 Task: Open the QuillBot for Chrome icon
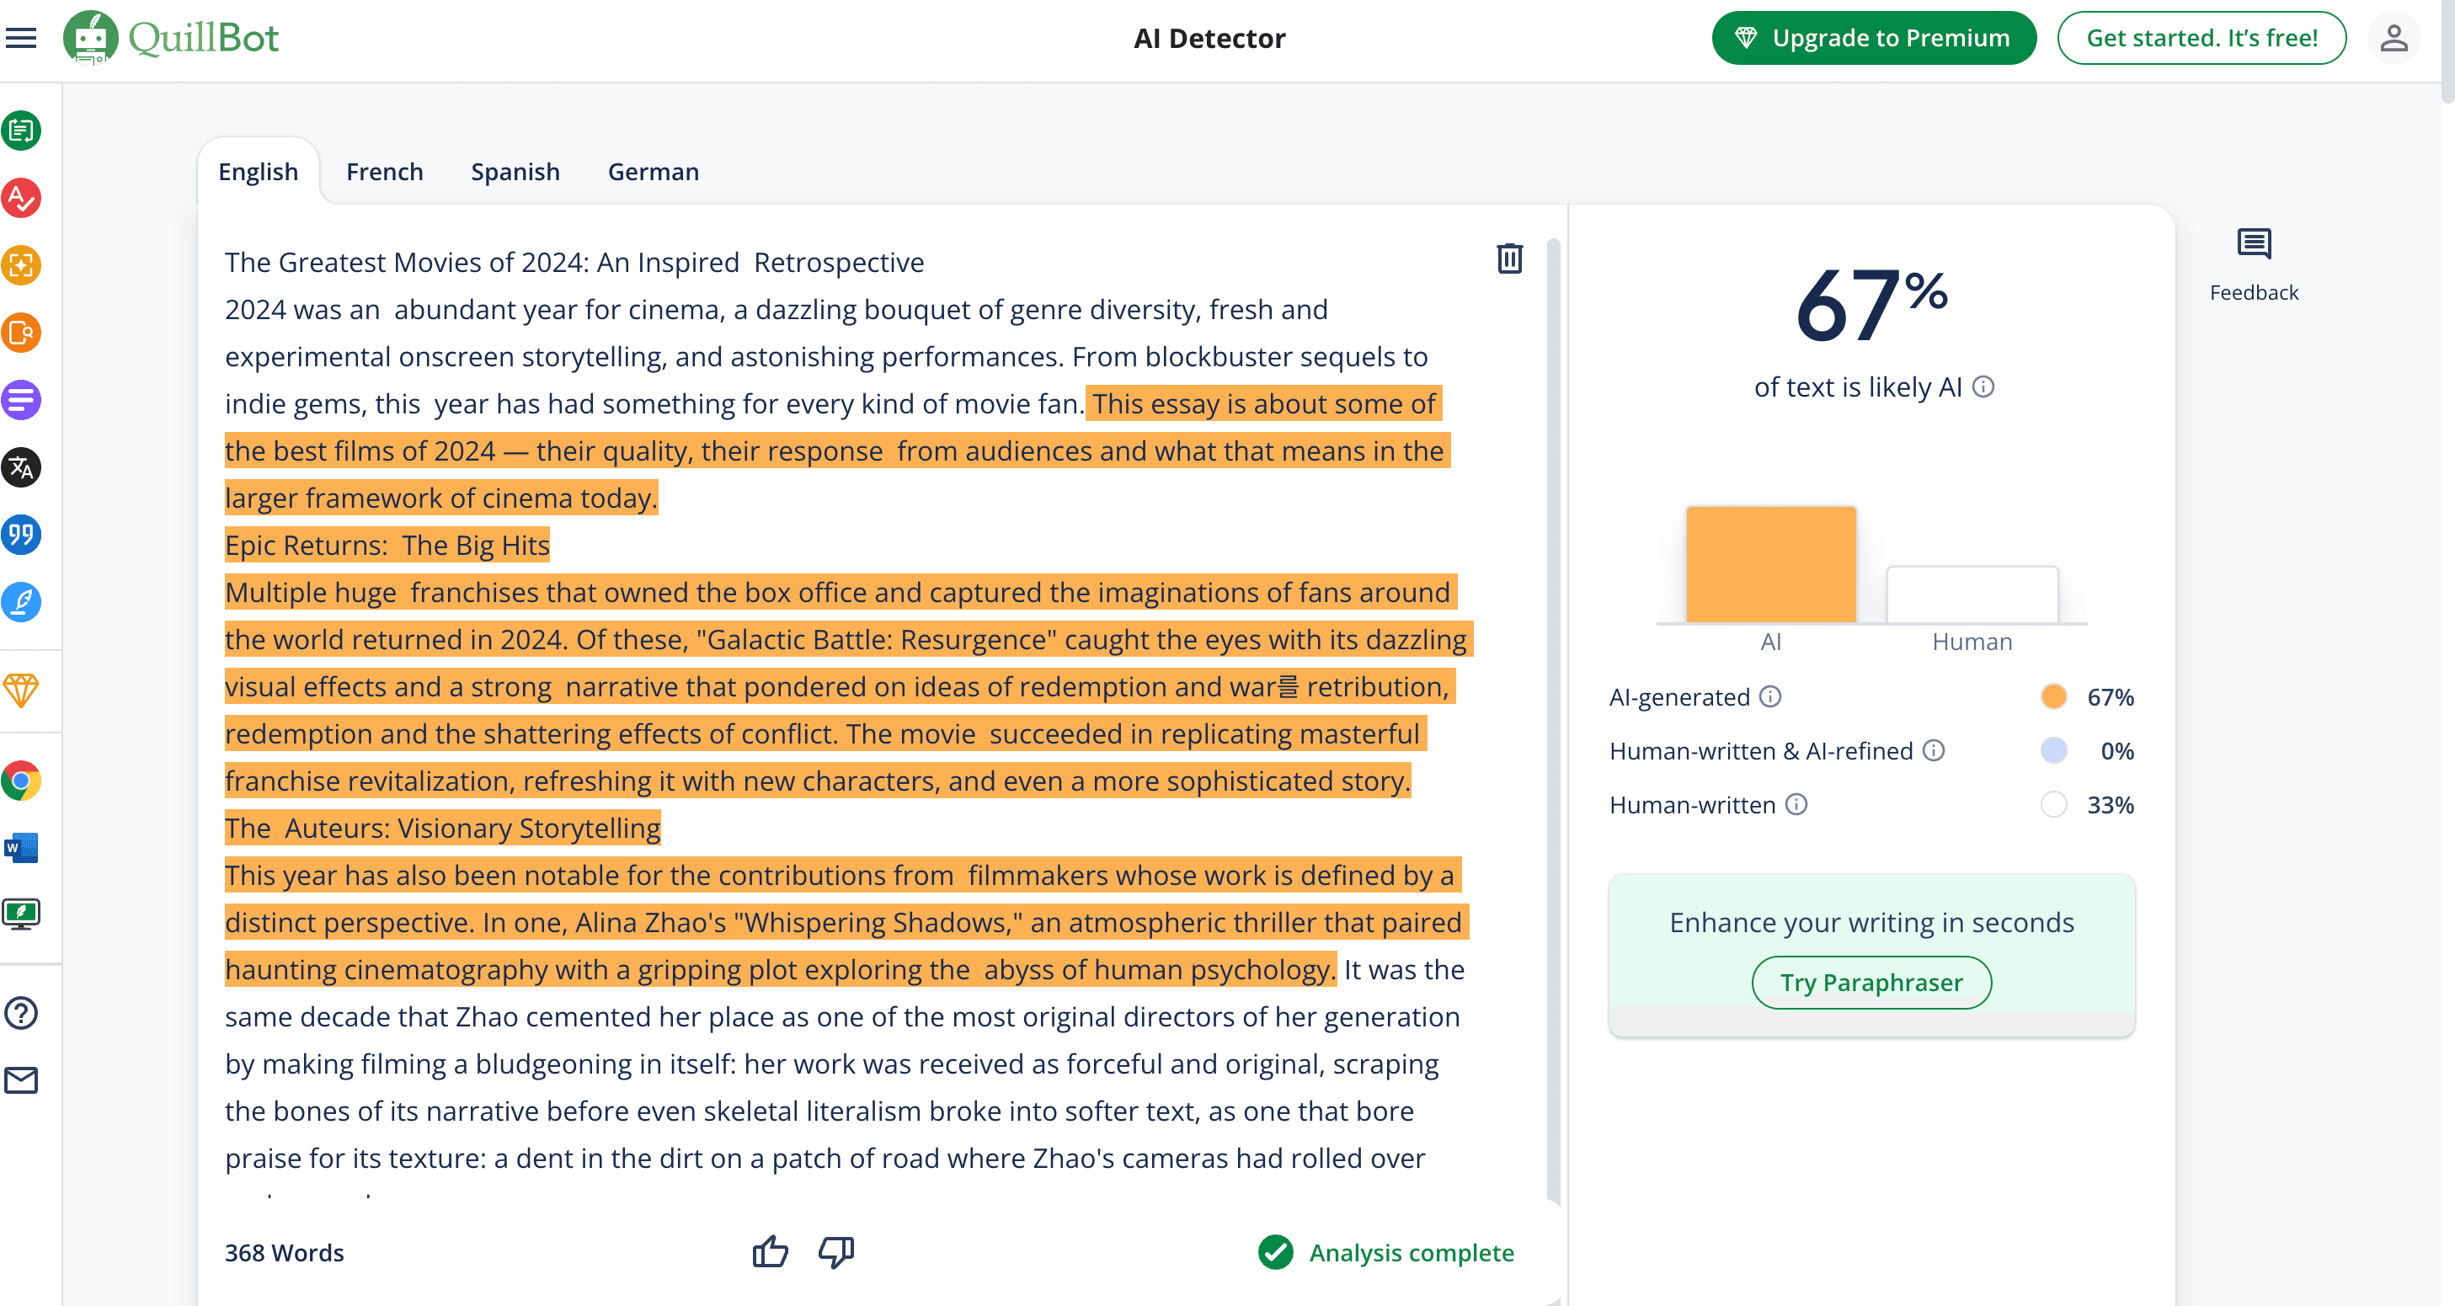tap(21, 781)
